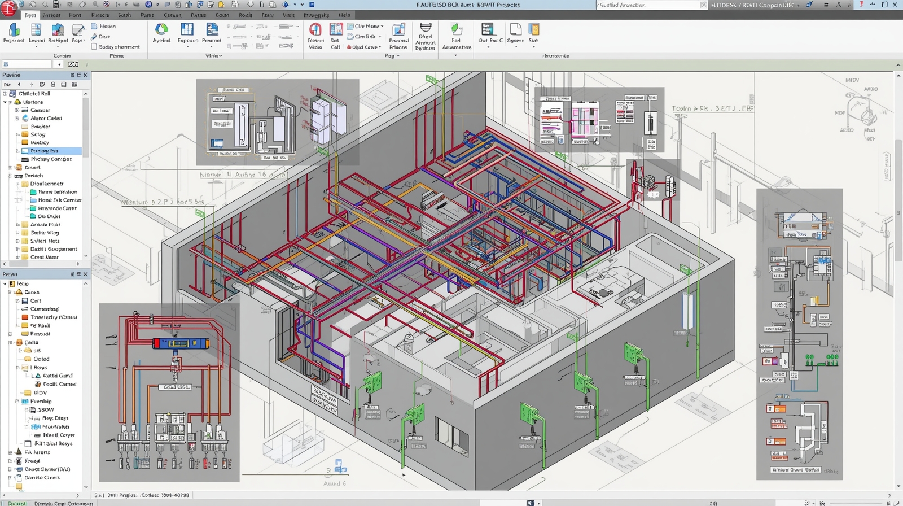Viewport: 903px width, 506px height.
Task: Click the Hlesien small ribbon icon
Action: 94,26
